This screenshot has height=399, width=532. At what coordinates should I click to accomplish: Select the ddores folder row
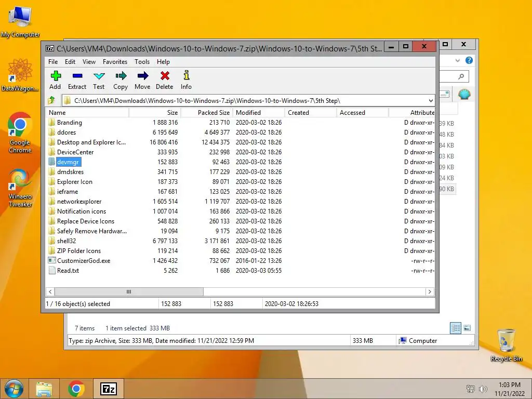click(x=240, y=132)
